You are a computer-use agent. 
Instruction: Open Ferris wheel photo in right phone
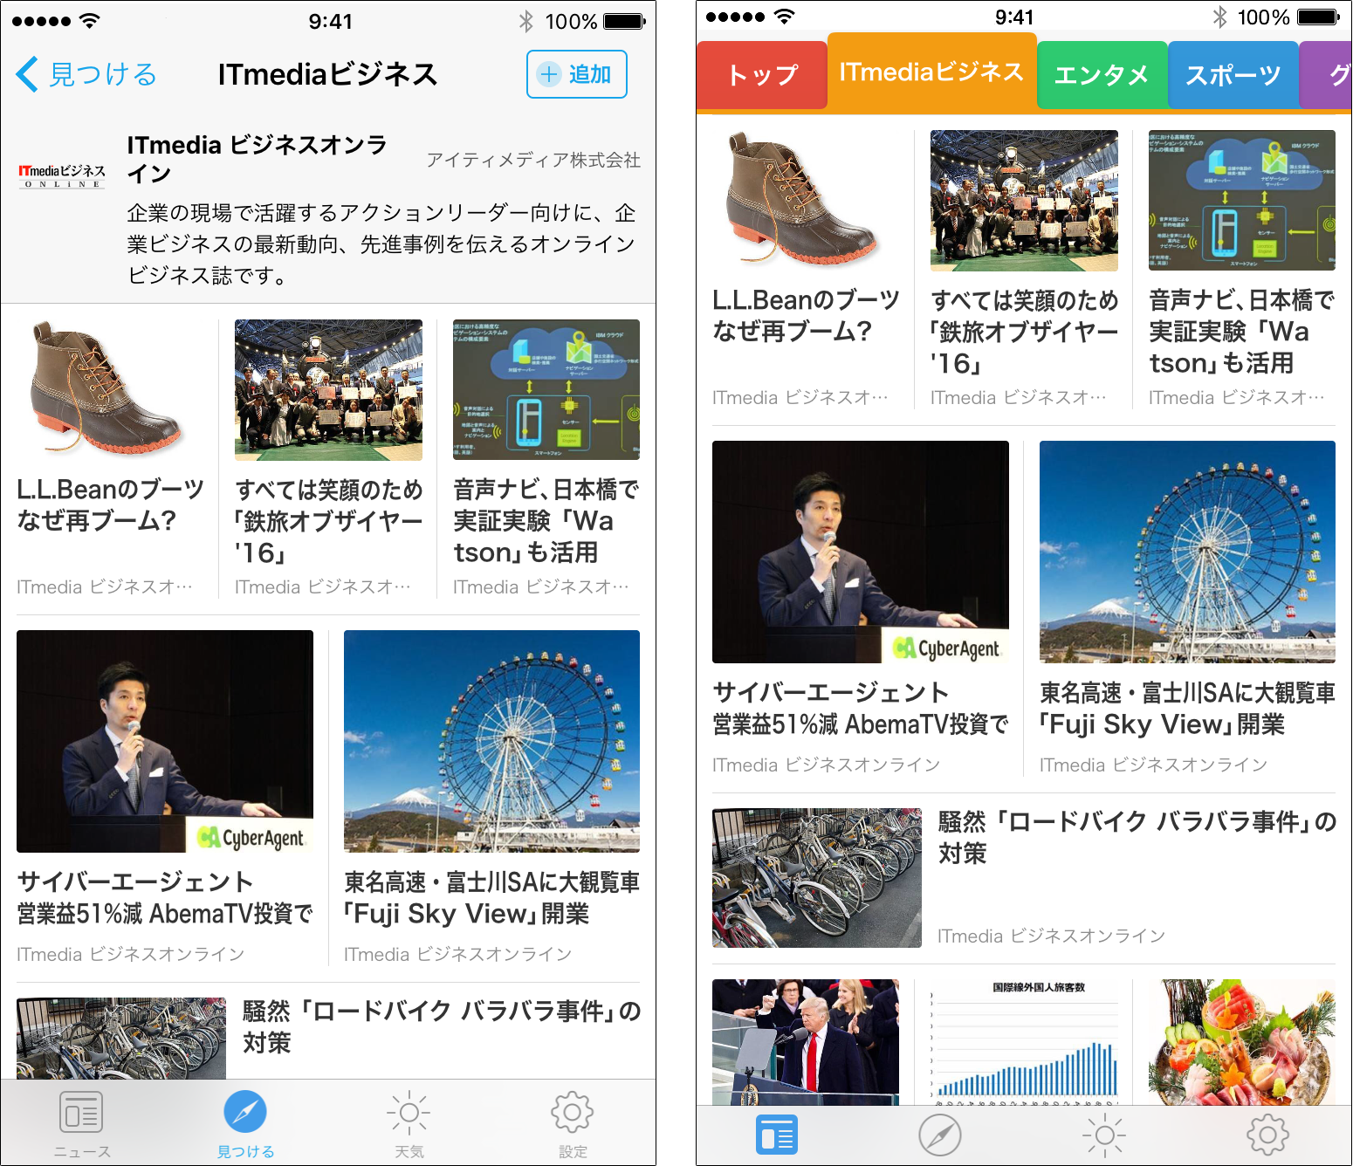(x=1187, y=552)
